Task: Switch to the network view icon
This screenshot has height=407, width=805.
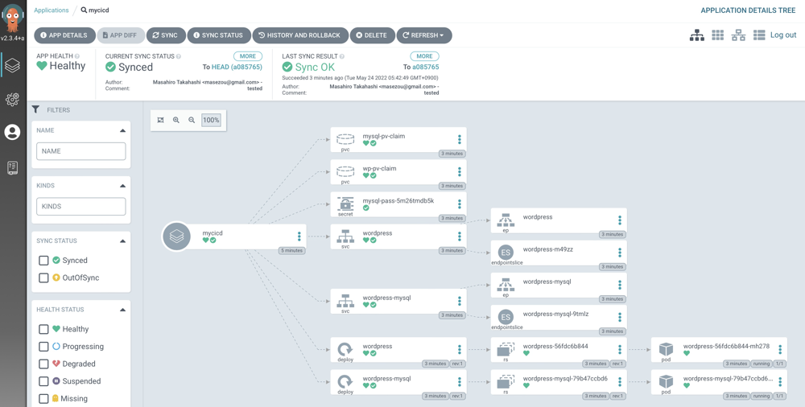Action: point(738,35)
